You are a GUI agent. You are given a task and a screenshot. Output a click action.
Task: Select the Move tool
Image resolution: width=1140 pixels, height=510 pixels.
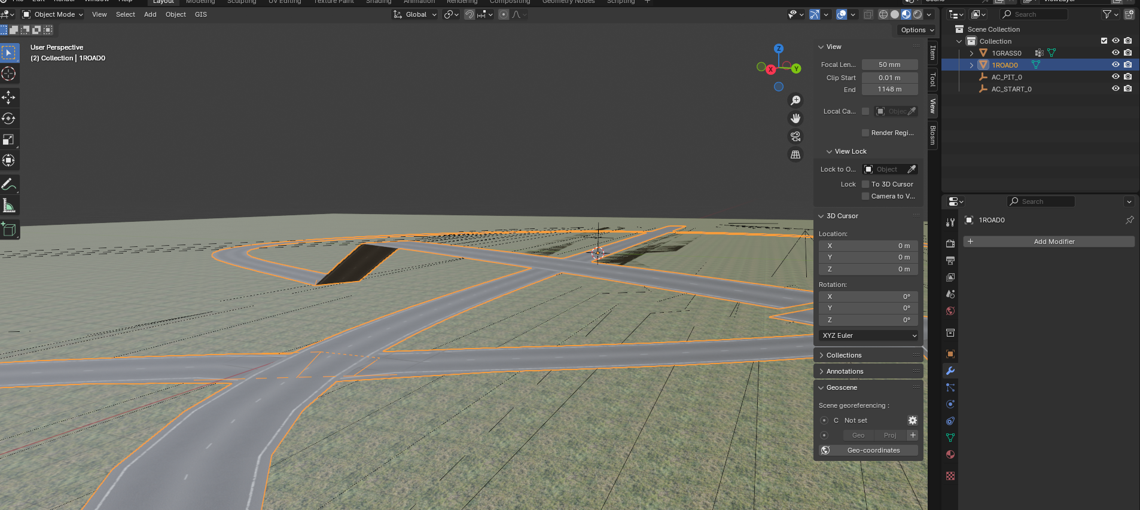click(9, 97)
